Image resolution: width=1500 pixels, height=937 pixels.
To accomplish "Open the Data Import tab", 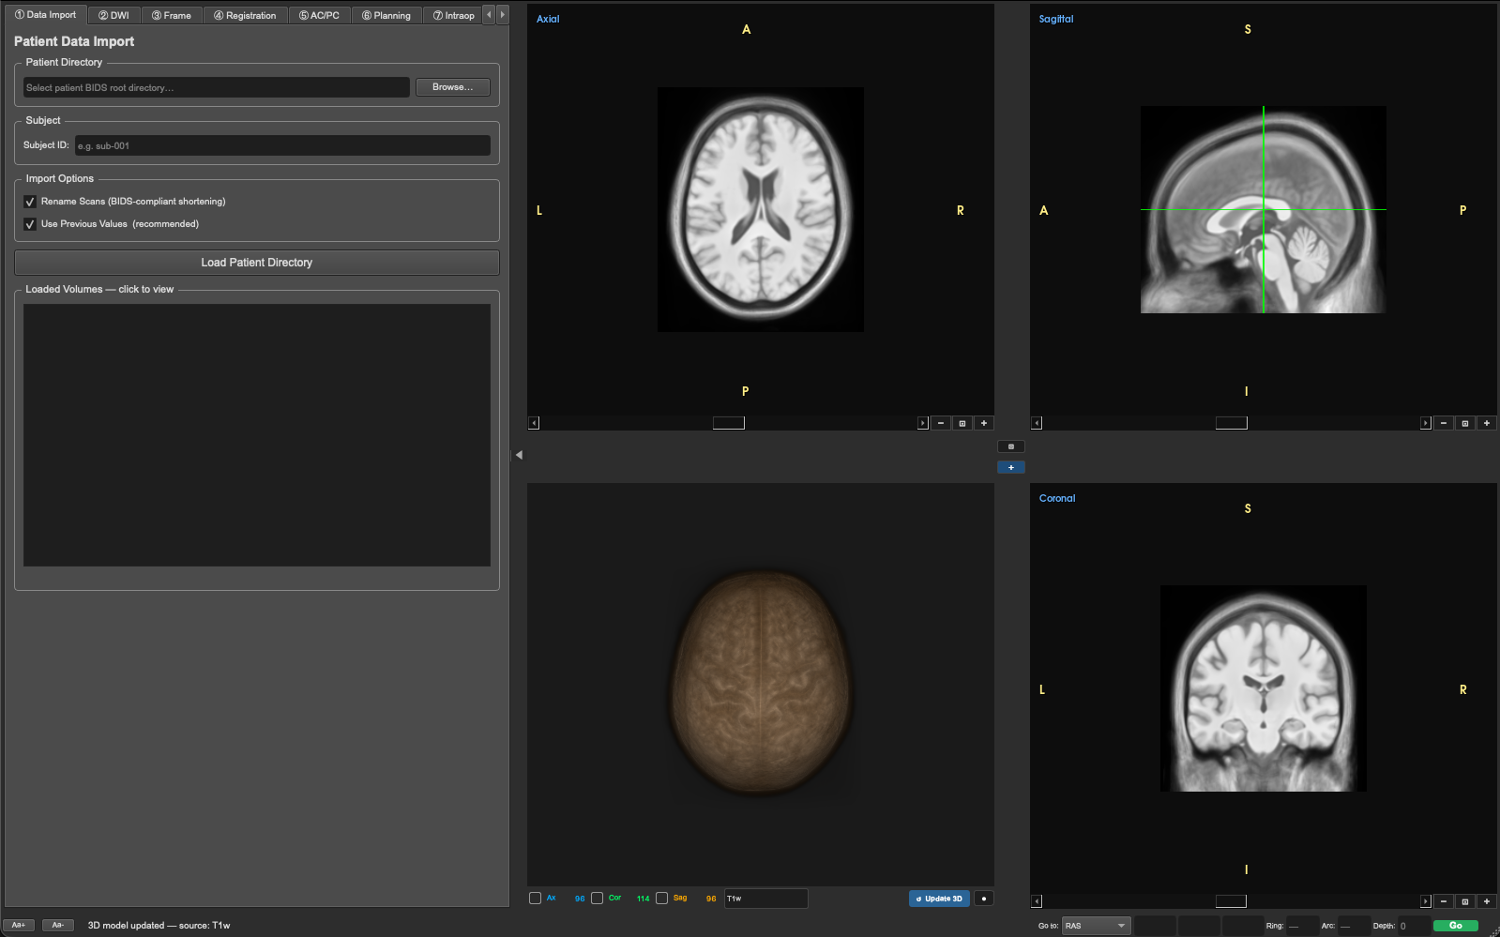I will click(45, 15).
